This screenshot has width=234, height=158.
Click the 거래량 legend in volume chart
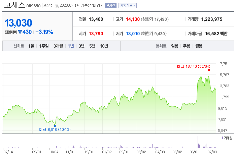tap(227, 138)
